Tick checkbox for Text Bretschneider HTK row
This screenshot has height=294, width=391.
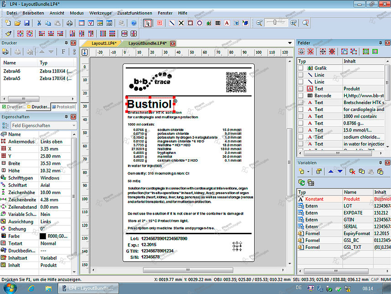pyautogui.click(x=301, y=102)
